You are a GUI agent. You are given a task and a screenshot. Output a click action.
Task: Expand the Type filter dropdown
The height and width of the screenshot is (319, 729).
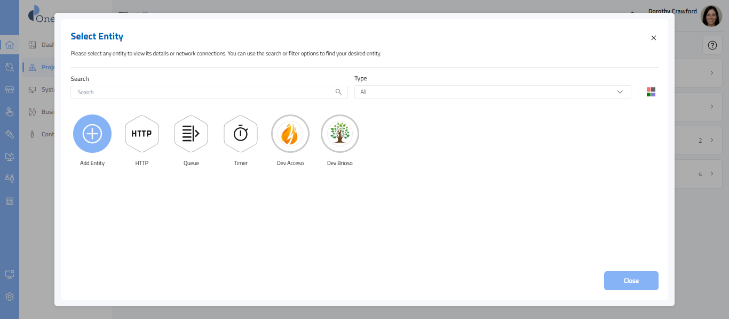click(492, 92)
